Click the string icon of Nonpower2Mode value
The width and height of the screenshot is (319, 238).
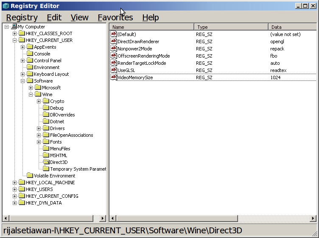click(114, 49)
